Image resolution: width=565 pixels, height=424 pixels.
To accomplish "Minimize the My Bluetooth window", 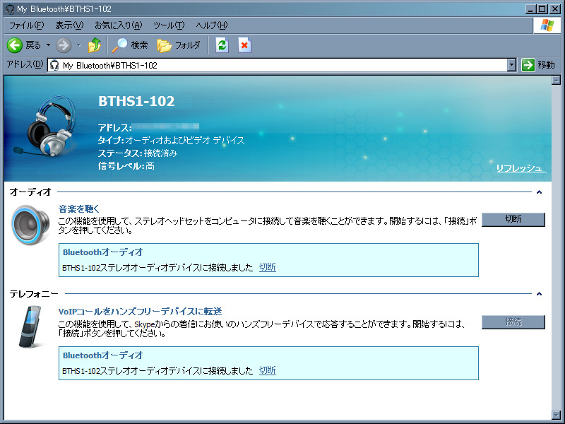I will tap(530, 9).
